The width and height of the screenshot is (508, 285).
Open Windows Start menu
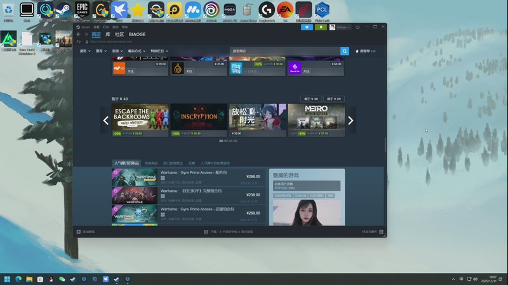[7, 279]
